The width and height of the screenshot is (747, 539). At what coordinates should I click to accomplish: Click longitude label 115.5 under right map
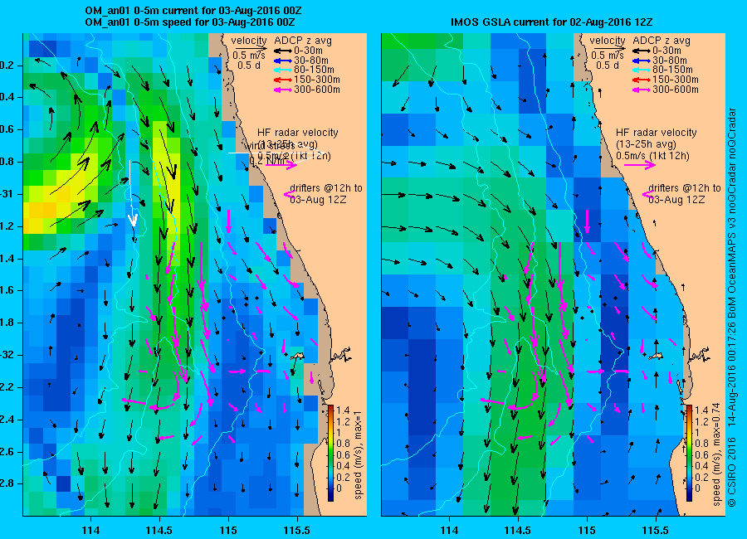(656, 530)
